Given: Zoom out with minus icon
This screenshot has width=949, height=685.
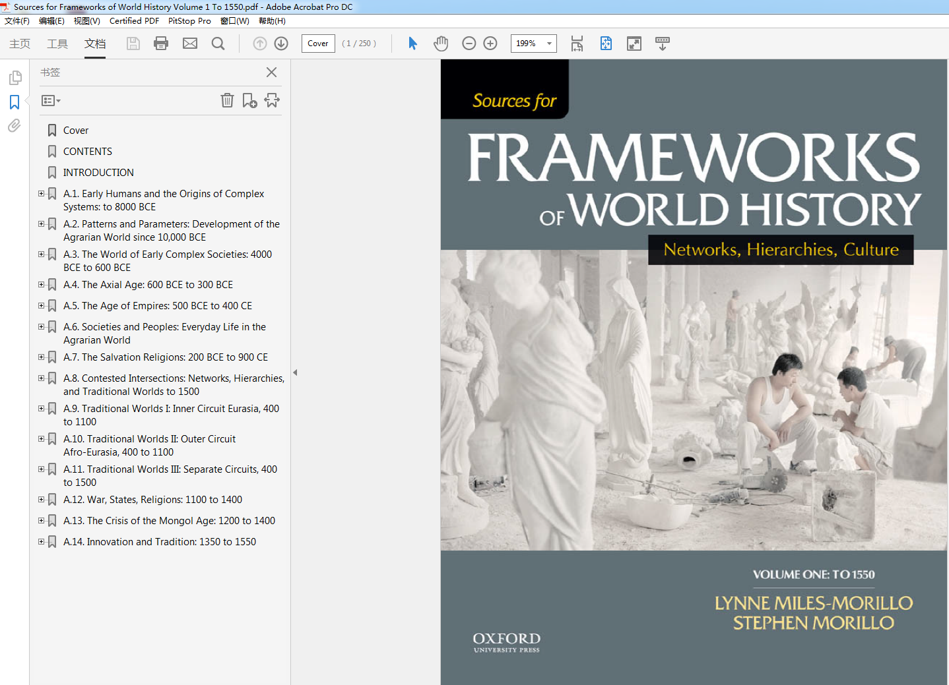Looking at the screenshot, I should tap(469, 44).
